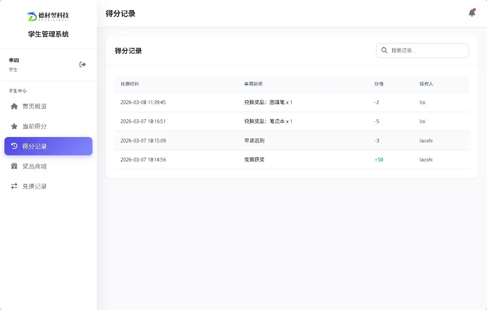
Task: Click the magnifier icon in search box
Action: [x=384, y=50]
